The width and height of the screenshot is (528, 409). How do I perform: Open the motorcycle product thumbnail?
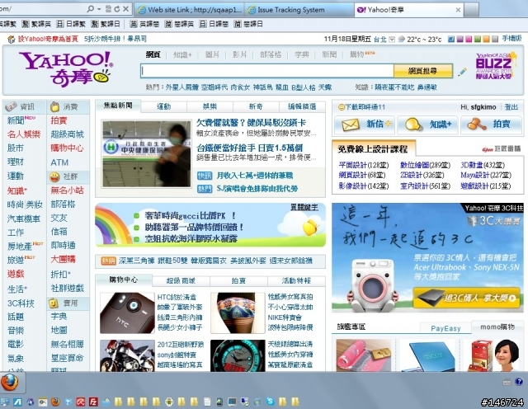pyautogui.click(x=127, y=355)
